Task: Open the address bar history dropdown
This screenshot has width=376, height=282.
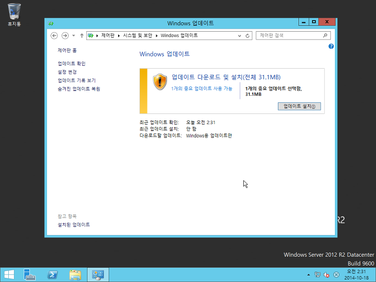Action: click(239, 36)
